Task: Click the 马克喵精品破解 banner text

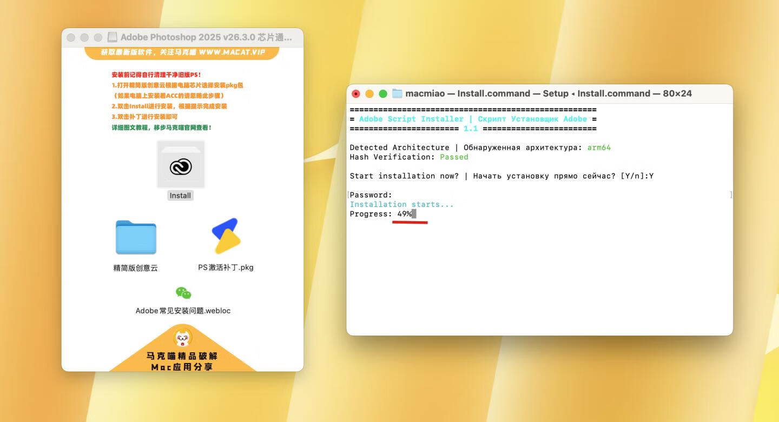Action: [182, 356]
